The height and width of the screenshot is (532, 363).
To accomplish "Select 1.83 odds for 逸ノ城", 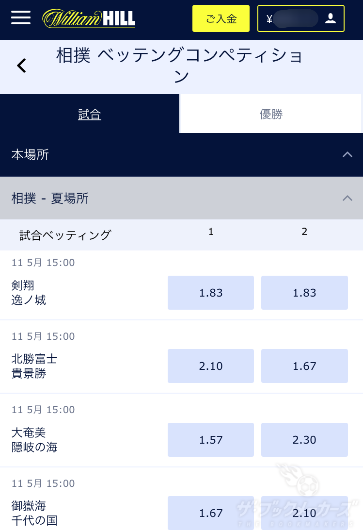I will (304, 293).
